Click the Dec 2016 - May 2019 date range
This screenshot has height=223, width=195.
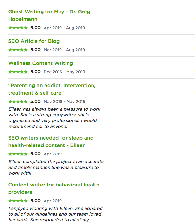click(64, 72)
